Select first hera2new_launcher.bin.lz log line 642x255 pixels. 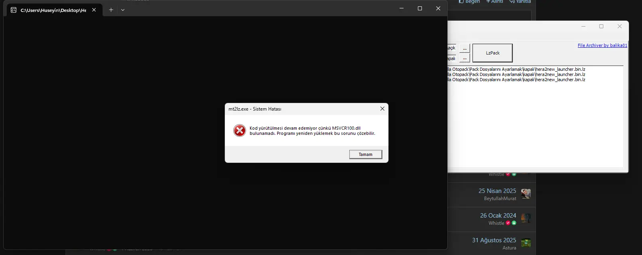[518, 69]
